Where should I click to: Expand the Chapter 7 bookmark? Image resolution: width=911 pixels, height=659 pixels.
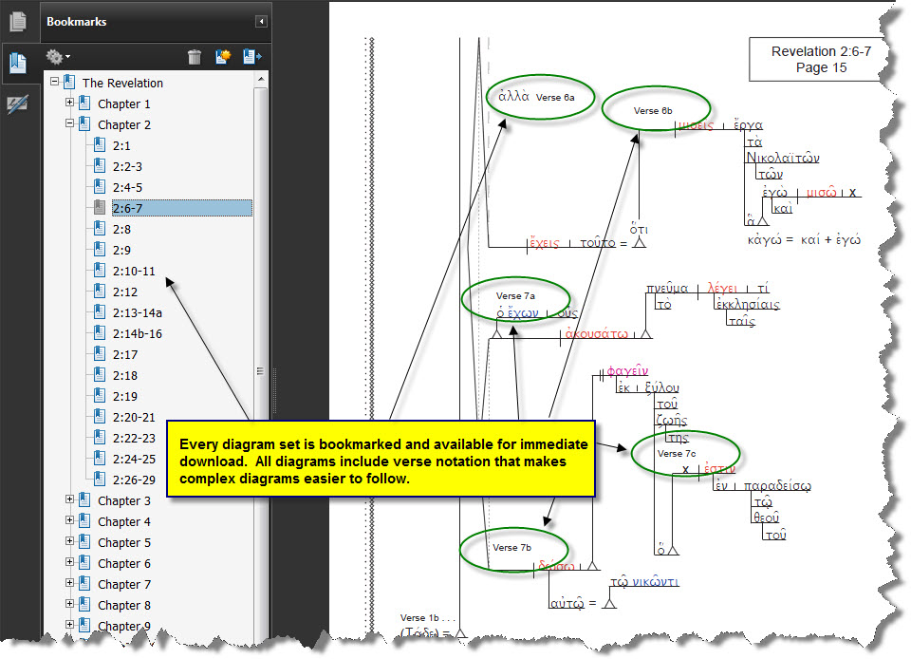pos(69,584)
